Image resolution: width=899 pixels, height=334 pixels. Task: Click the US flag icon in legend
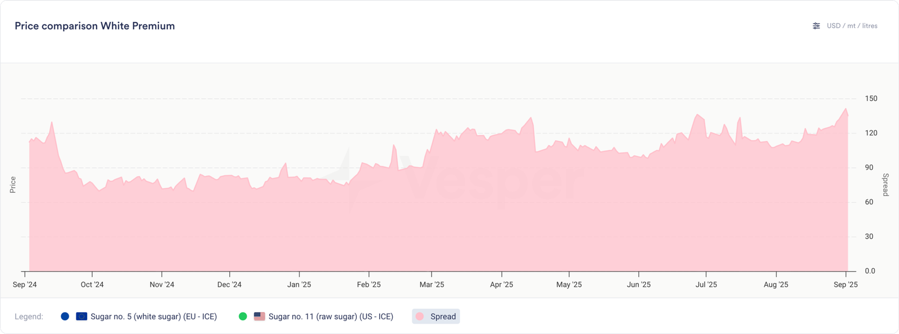click(260, 317)
